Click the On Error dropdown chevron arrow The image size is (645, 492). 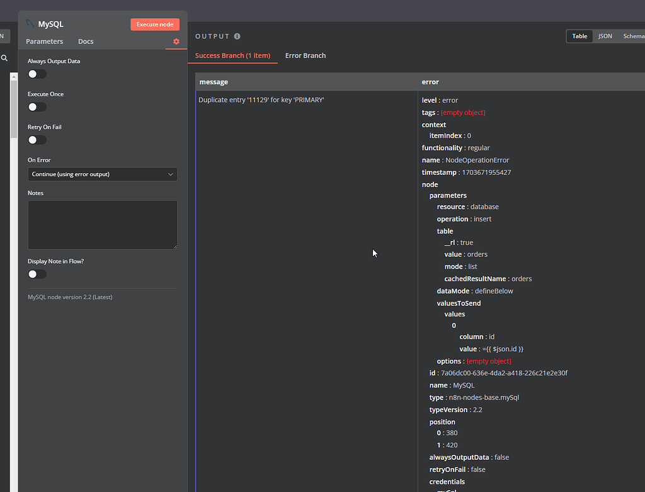(171, 174)
